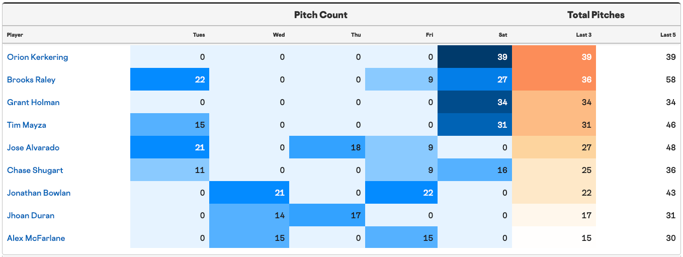Sort table by Thu column
Screen dimensions: 683x257
pyautogui.click(x=356, y=35)
